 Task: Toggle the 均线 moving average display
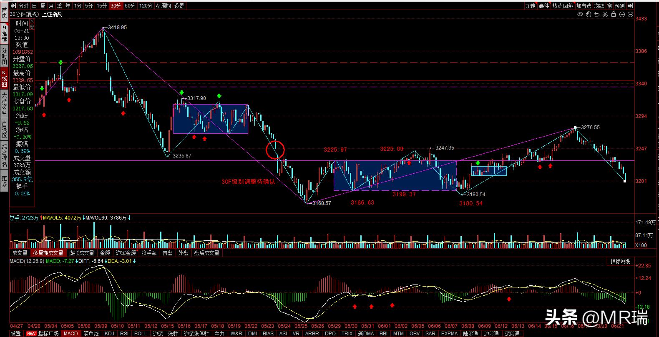pos(599,6)
